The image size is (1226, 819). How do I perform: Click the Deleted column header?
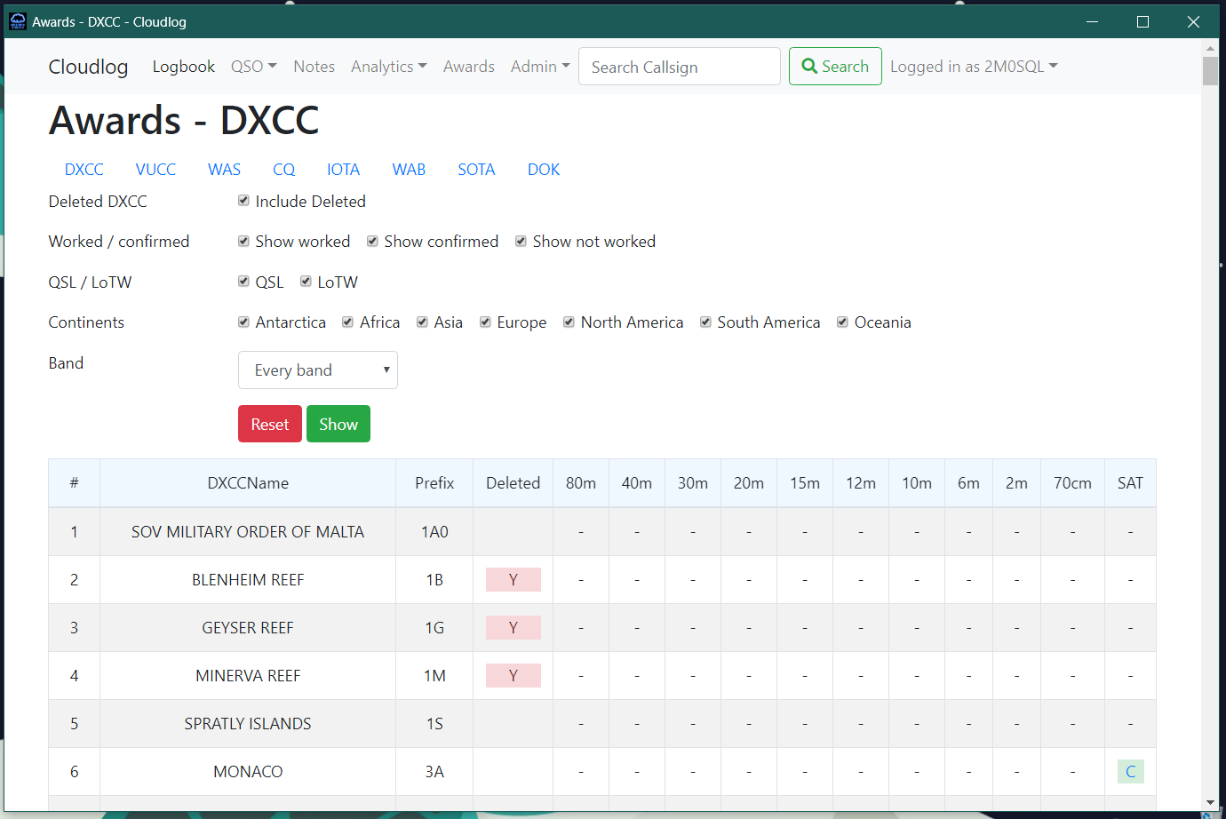point(513,483)
